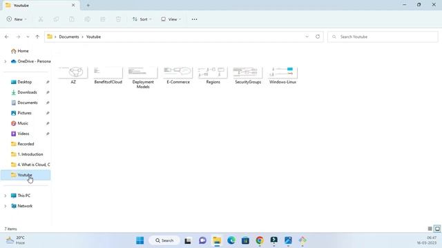
Task: Open the Windows Start menu
Action: tap(140, 240)
